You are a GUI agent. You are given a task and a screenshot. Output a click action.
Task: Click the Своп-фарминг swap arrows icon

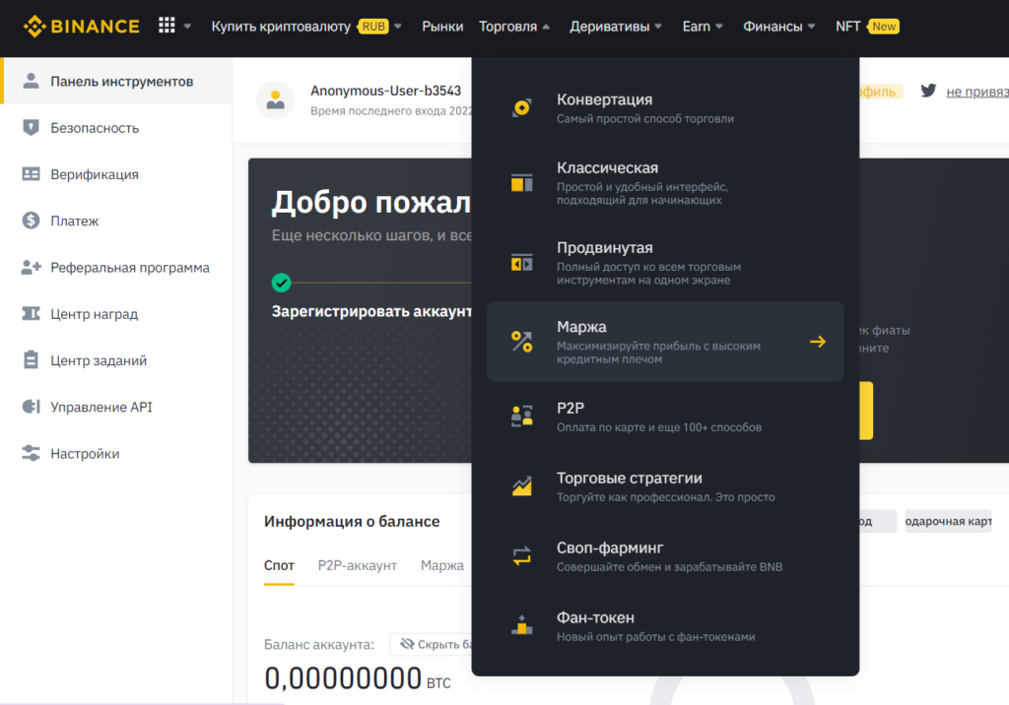521,555
